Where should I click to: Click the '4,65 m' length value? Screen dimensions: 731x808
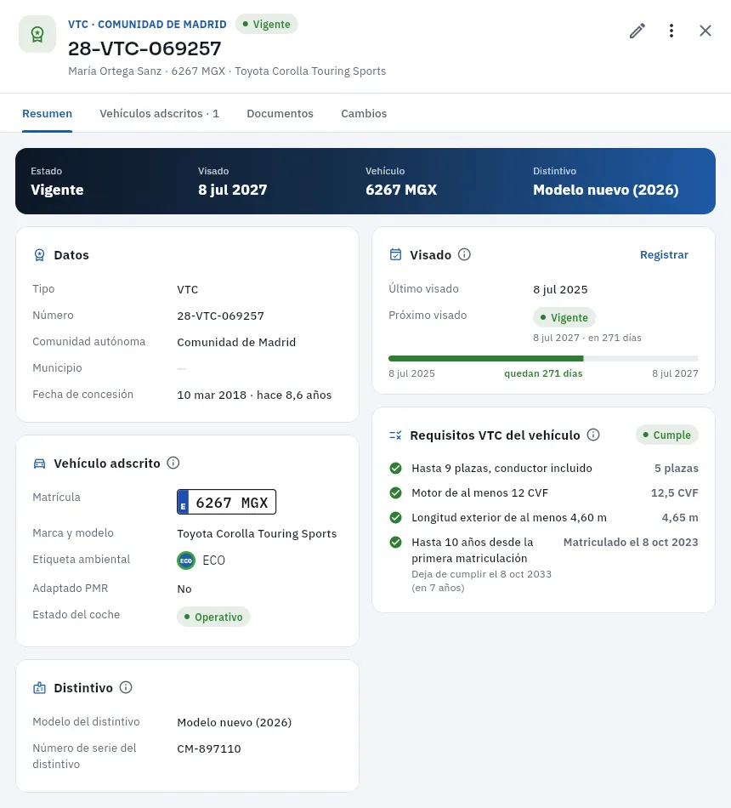pyautogui.click(x=680, y=517)
